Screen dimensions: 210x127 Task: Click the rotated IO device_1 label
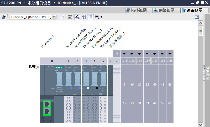(x=48, y=41)
